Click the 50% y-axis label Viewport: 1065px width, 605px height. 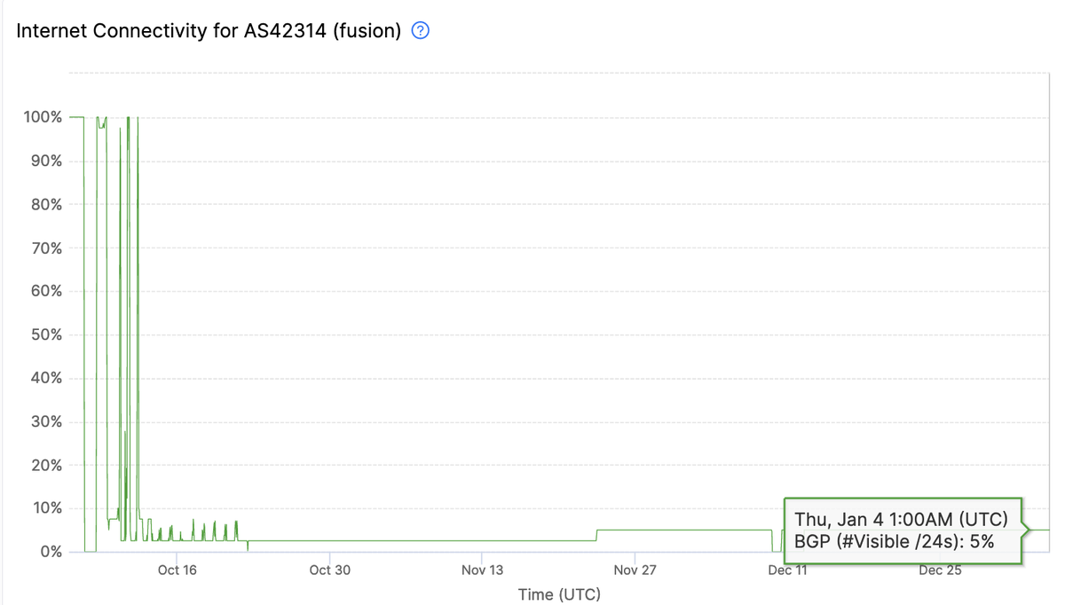(x=44, y=334)
